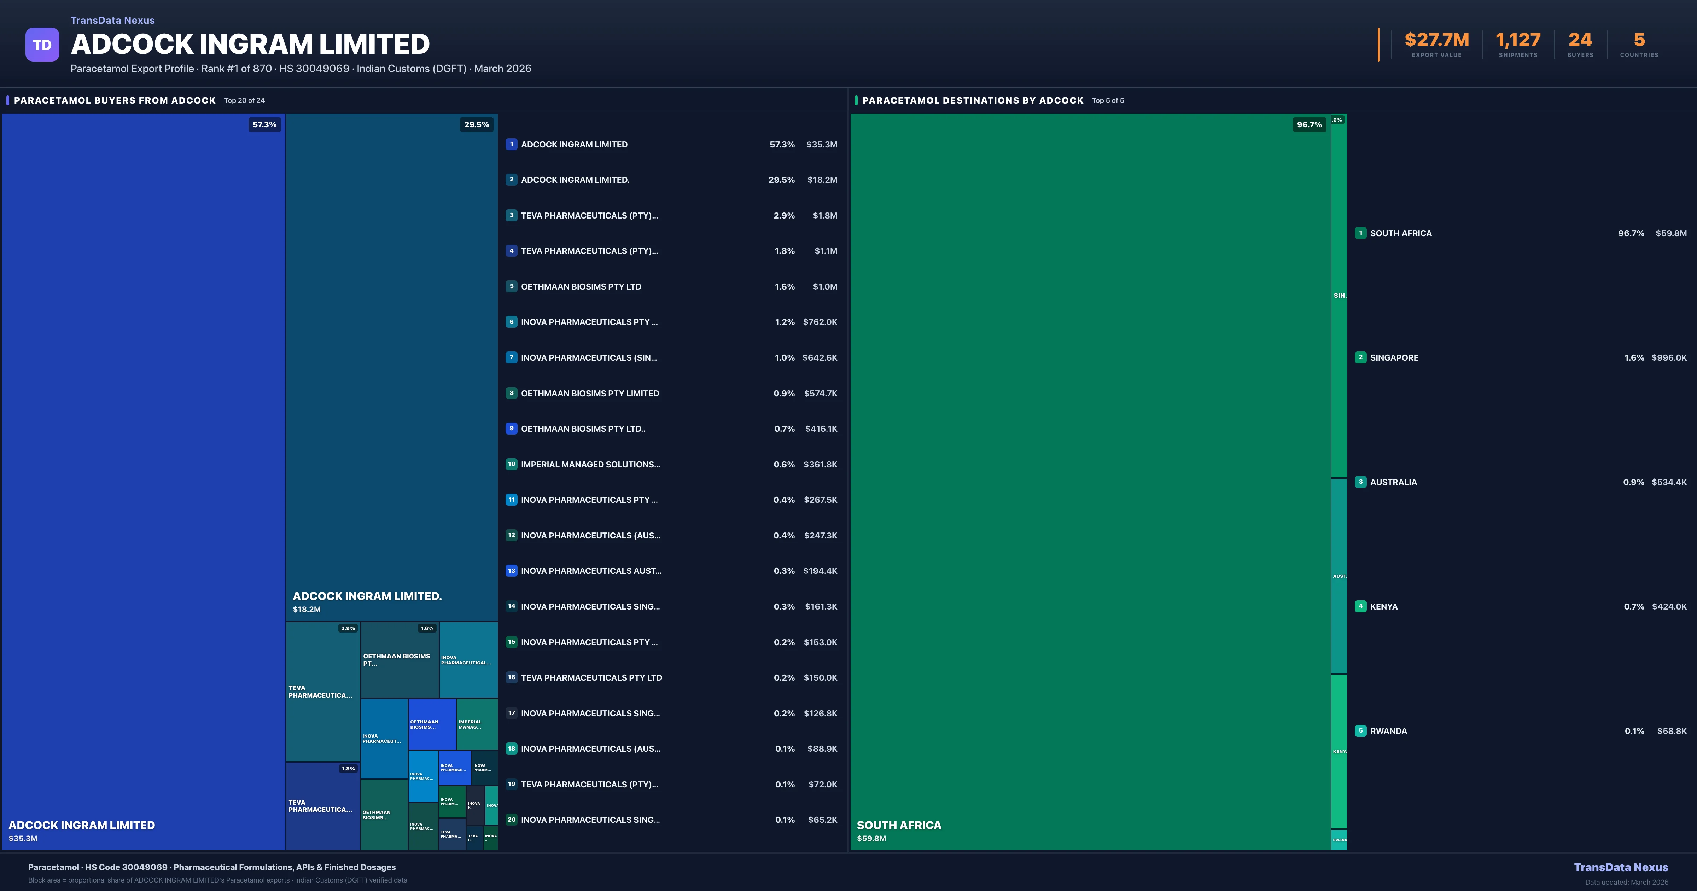Click the OETHMAAN BIOSIMS PT... block labeled 1.6%
Screen dimensions: 1697x891
399,660
